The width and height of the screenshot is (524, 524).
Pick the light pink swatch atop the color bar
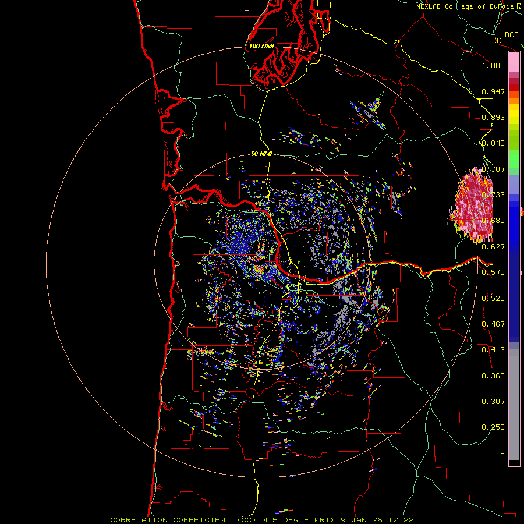(514, 62)
